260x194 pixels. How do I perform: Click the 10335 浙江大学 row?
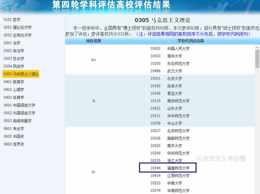click(x=166, y=161)
